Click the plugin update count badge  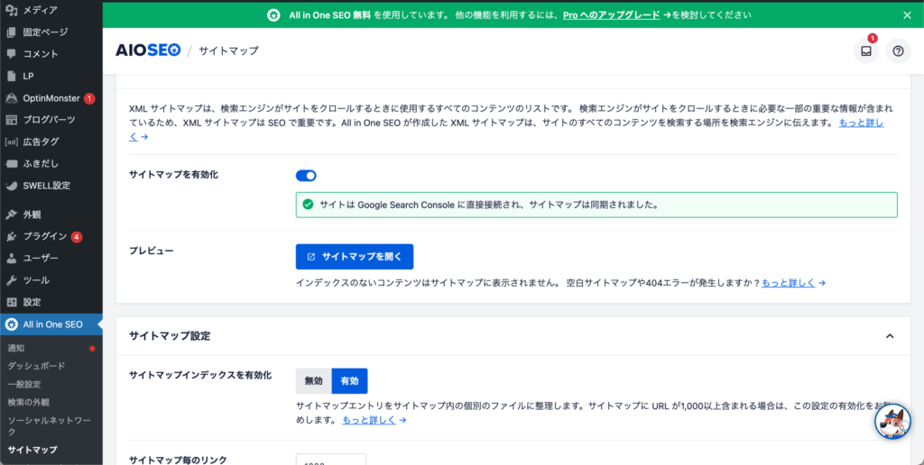[x=77, y=237]
